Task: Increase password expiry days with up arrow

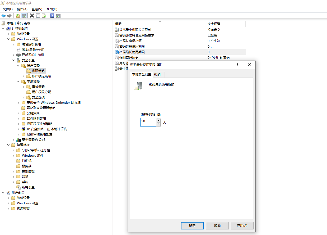Action: [x=158, y=120]
